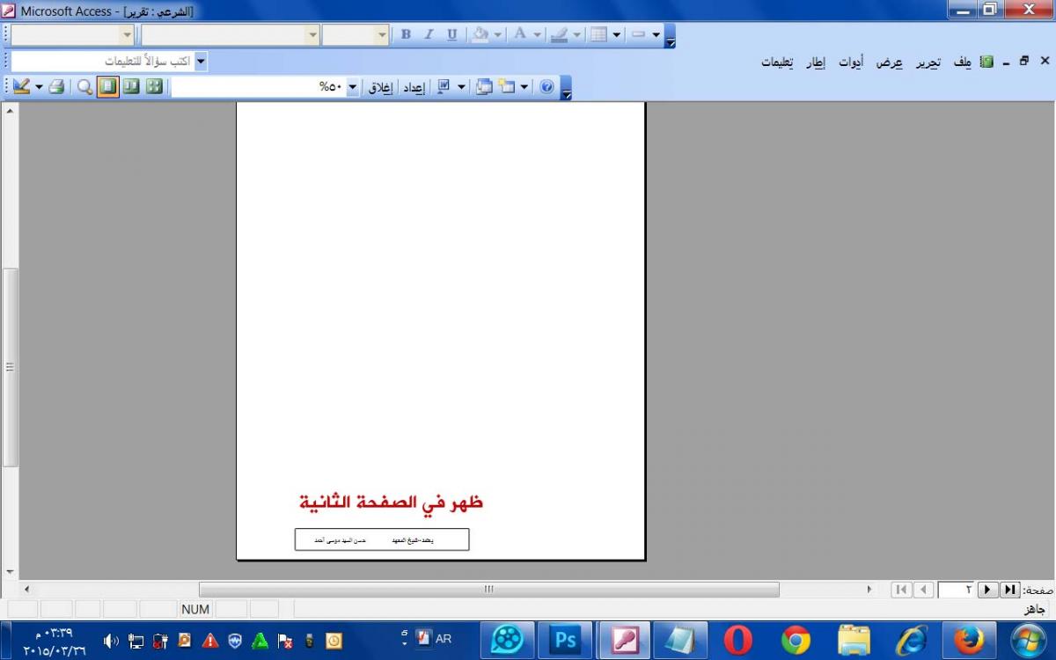
Task: Click the إغلاق (Close) preview button
Action: click(x=380, y=87)
